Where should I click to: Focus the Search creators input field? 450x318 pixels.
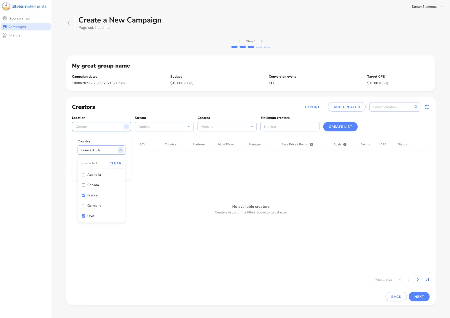(395, 107)
